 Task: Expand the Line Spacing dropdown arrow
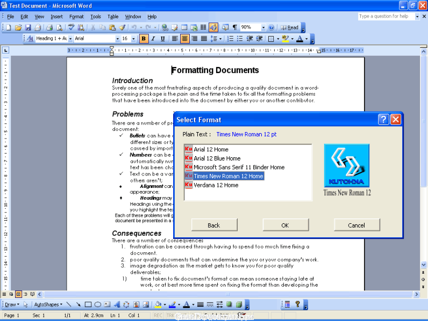pyautogui.click(x=220, y=39)
